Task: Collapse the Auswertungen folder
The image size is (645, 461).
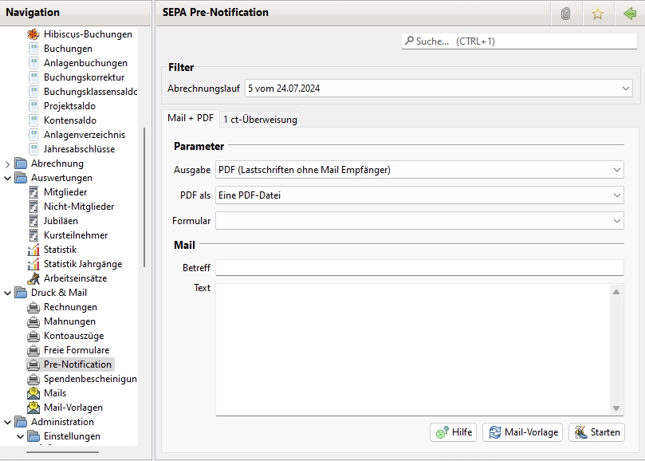Action: pos(8,178)
